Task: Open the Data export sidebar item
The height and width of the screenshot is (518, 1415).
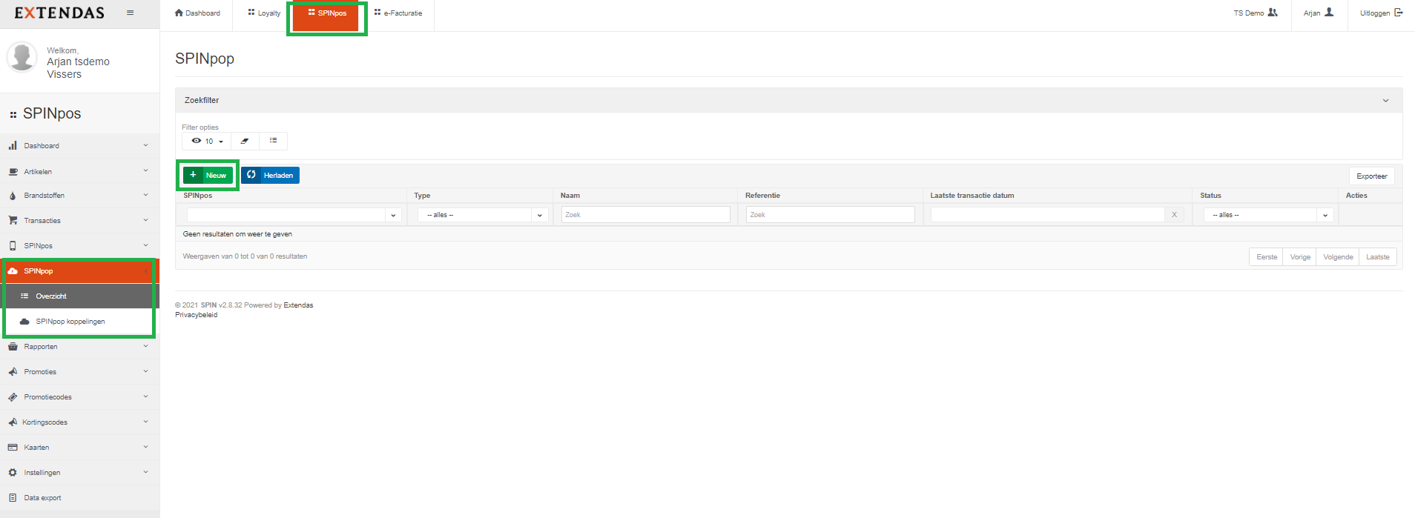Action: tap(79, 498)
